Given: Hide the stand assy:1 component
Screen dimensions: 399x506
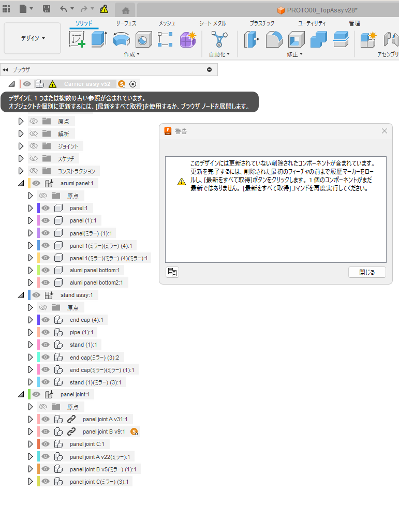Looking at the screenshot, I should coord(36,295).
